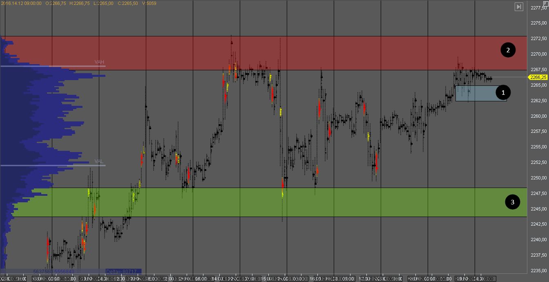Image resolution: width=549 pixels, height=282 pixels.
Task: Click the VAH value area high label
Action: tap(99, 62)
